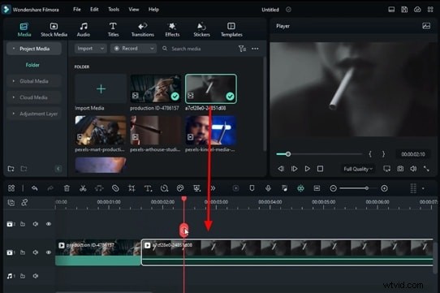Click the Stop button in the player

pyautogui.click(x=320, y=169)
